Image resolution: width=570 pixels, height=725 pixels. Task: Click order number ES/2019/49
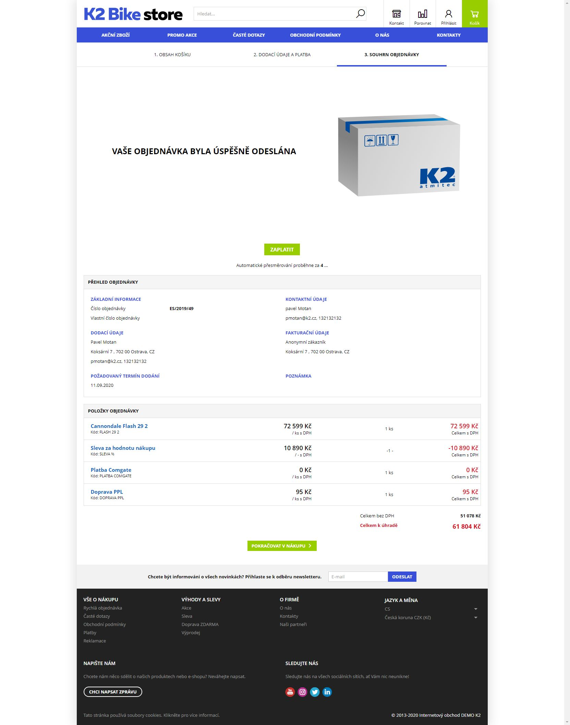182,308
